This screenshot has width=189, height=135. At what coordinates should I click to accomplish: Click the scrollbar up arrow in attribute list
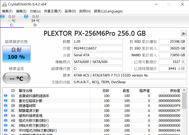point(184,90)
